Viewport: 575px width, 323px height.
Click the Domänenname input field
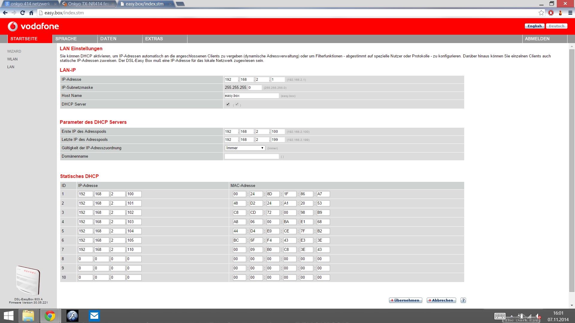coord(252,156)
